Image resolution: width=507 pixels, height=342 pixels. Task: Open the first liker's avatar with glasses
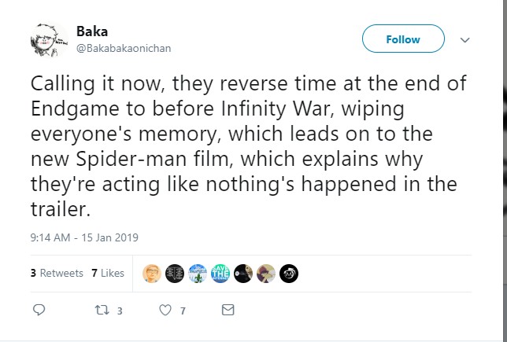pyautogui.click(x=153, y=273)
